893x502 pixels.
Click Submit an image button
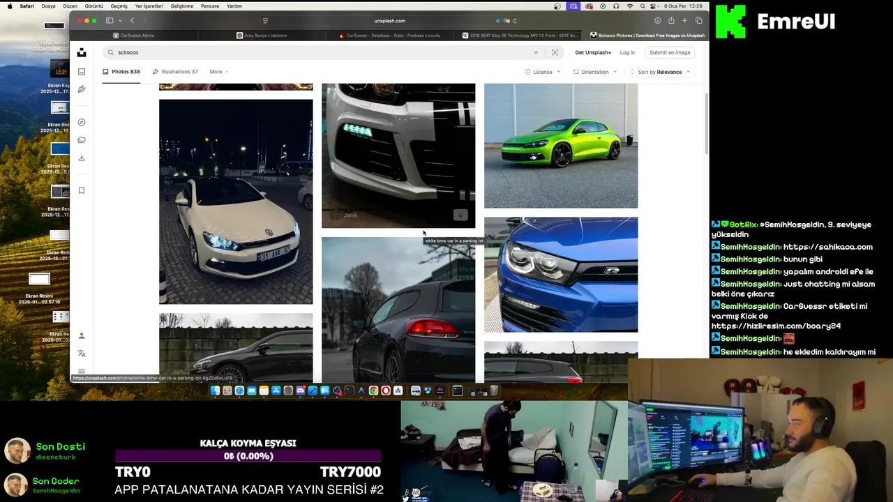pyautogui.click(x=670, y=52)
